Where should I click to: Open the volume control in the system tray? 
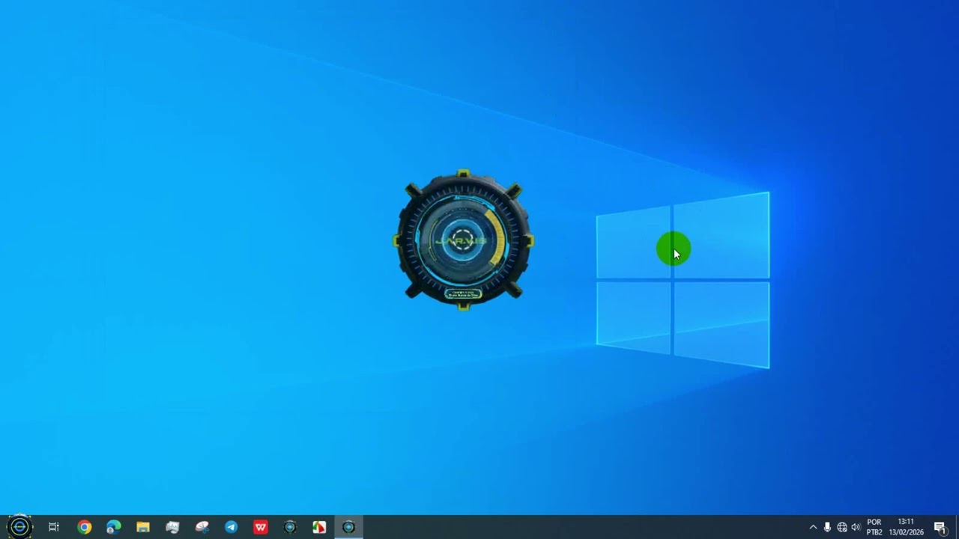(856, 527)
